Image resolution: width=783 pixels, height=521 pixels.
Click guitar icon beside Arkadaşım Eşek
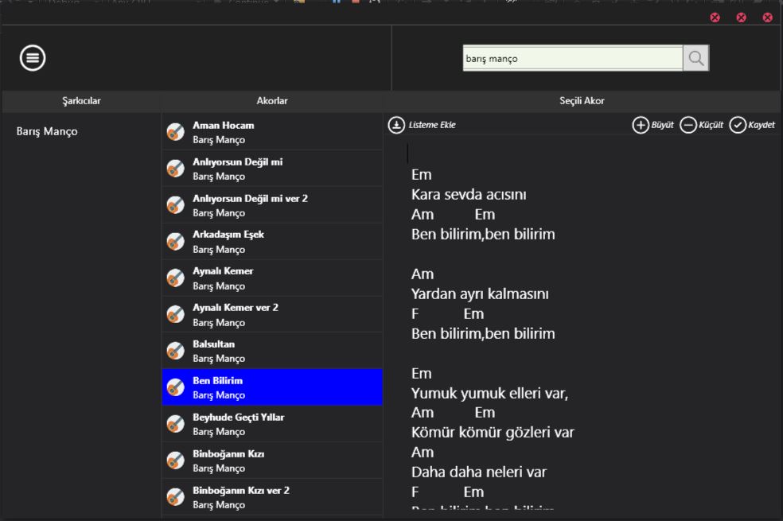(x=176, y=242)
